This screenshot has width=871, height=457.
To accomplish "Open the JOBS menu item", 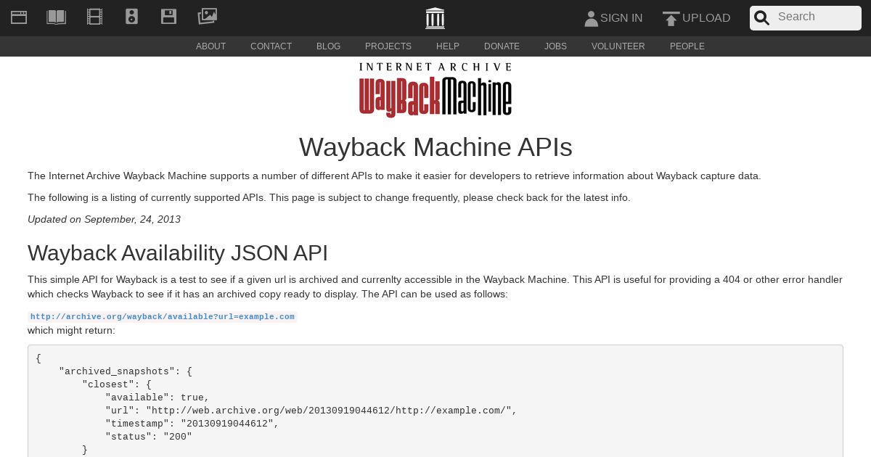I will coord(555,46).
